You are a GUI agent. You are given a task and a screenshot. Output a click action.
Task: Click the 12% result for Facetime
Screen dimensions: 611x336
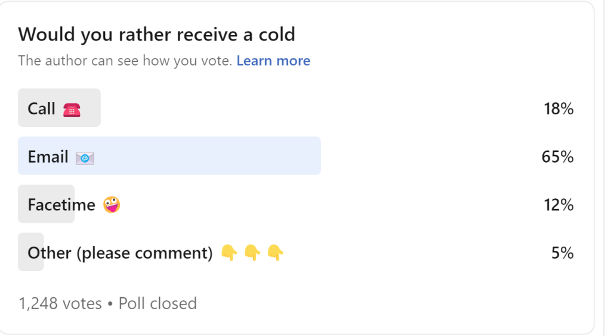(558, 204)
